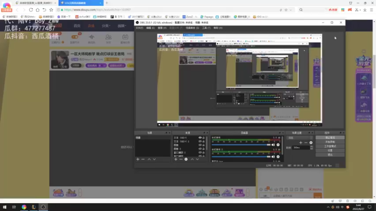Click 首页 link on Douyu navigation
The image size is (376, 211).
(77, 26)
